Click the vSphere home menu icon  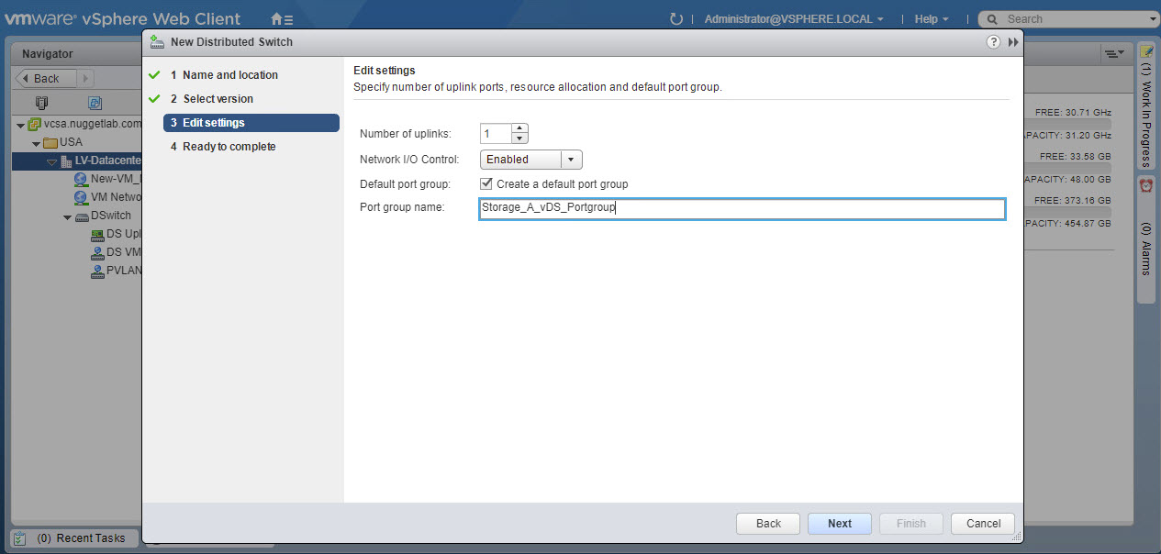(282, 19)
